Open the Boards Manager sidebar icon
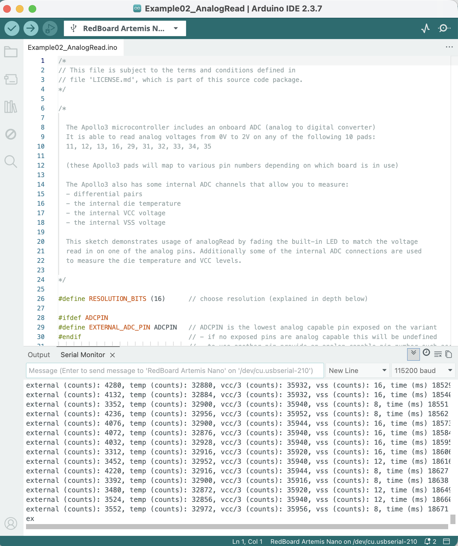This screenshot has height=546, width=458. pos(11,79)
